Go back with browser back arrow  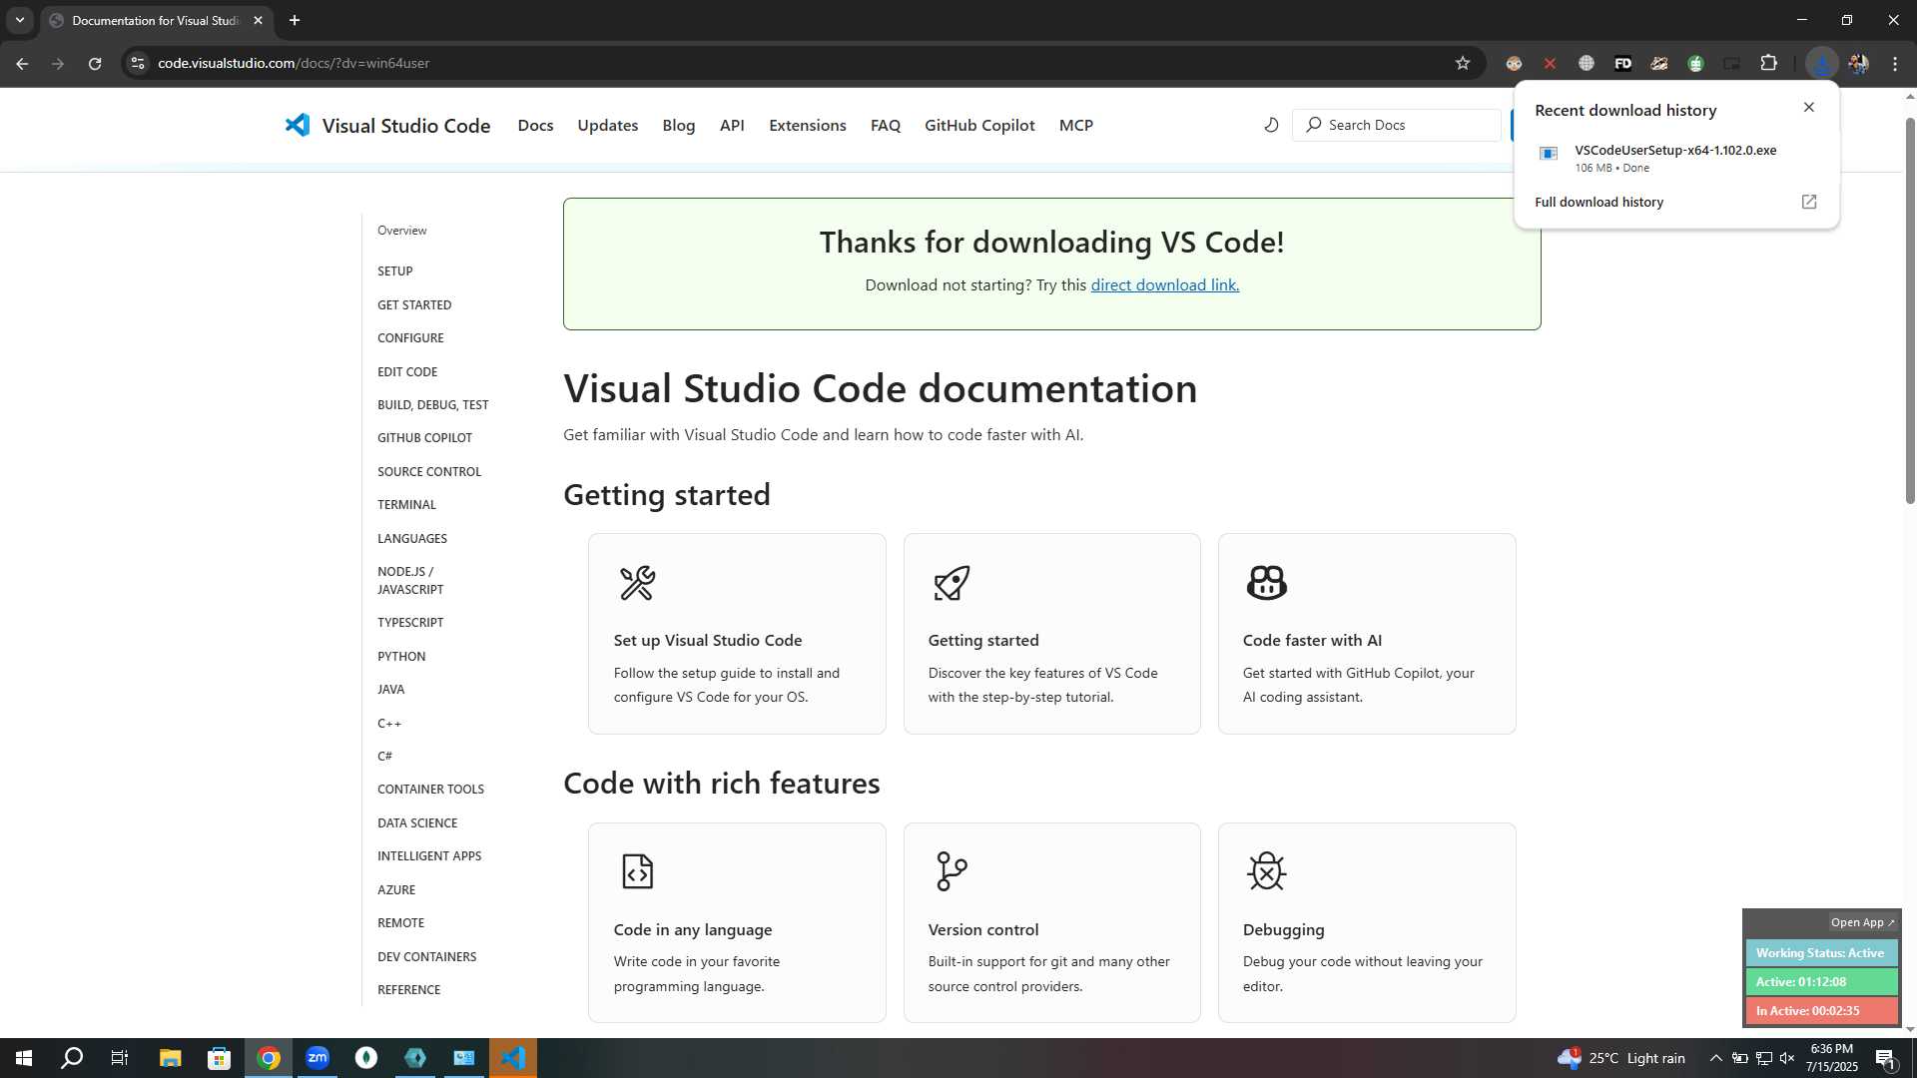(x=22, y=63)
